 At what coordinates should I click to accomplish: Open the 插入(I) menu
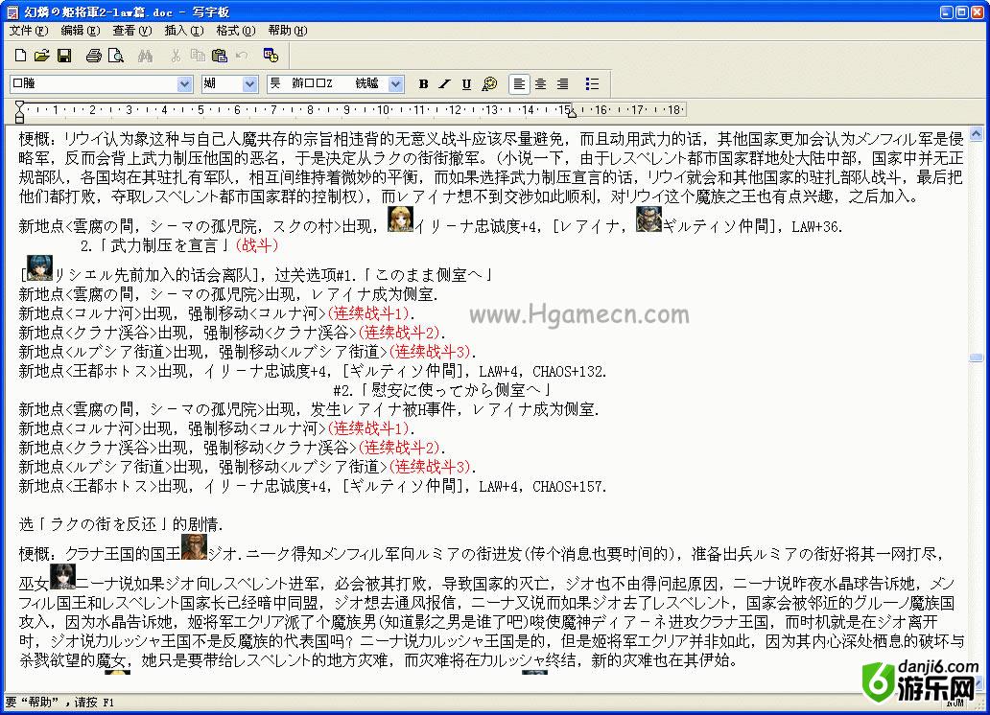(184, 31)
